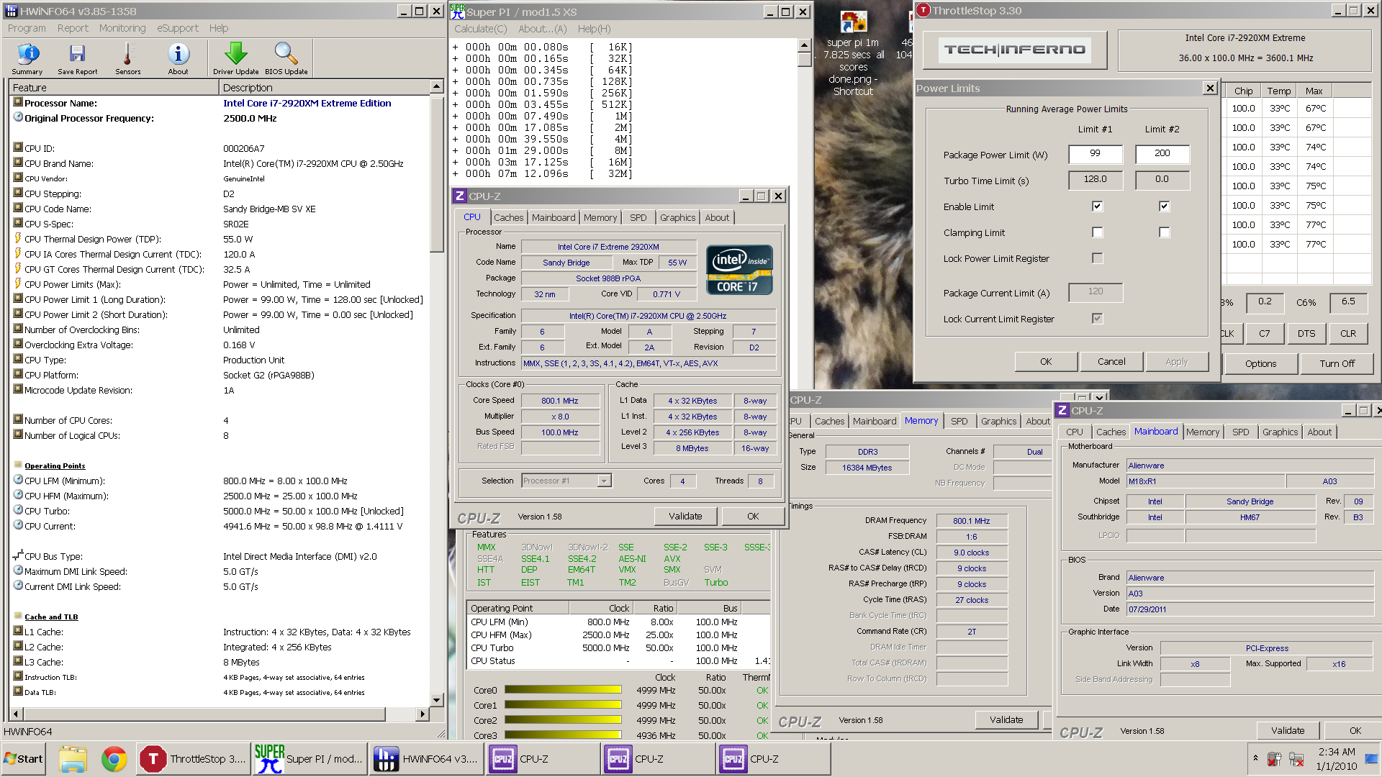Close the Power Limits panel with X
The image size is (1382, 777).
click(1210, 88)
